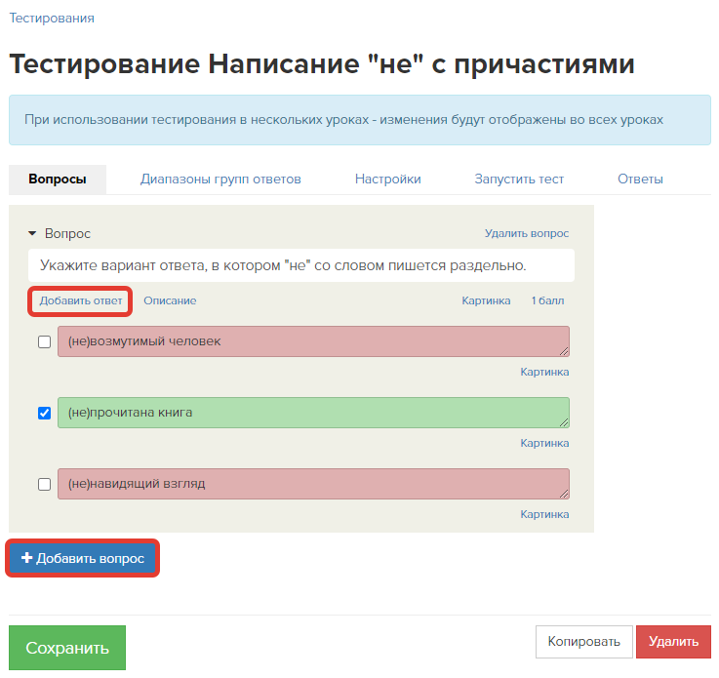Screen dimensions: 719x678
Task: Click the red Удалить button
Action: (x=673, y=641)
